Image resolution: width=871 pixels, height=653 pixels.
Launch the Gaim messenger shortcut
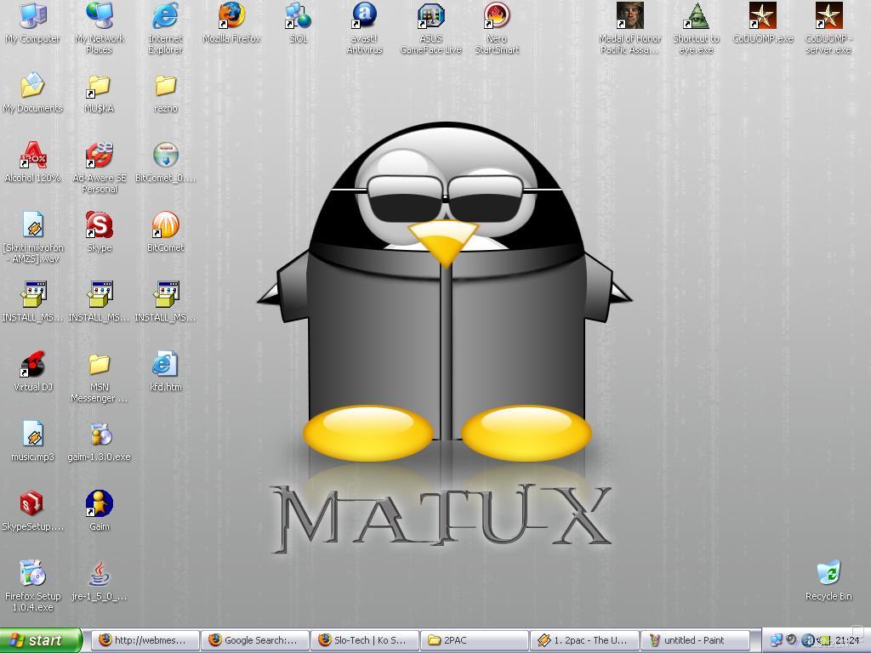point(100,511)
